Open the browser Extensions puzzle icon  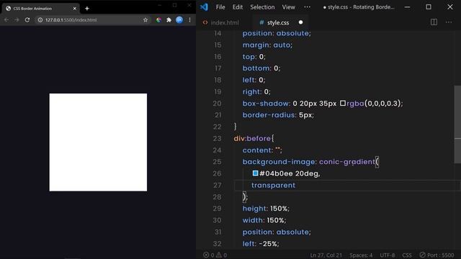[169, 20]
